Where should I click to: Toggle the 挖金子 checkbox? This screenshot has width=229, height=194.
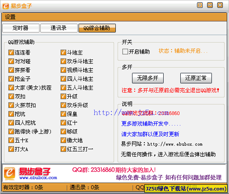[x=11, y=79]
